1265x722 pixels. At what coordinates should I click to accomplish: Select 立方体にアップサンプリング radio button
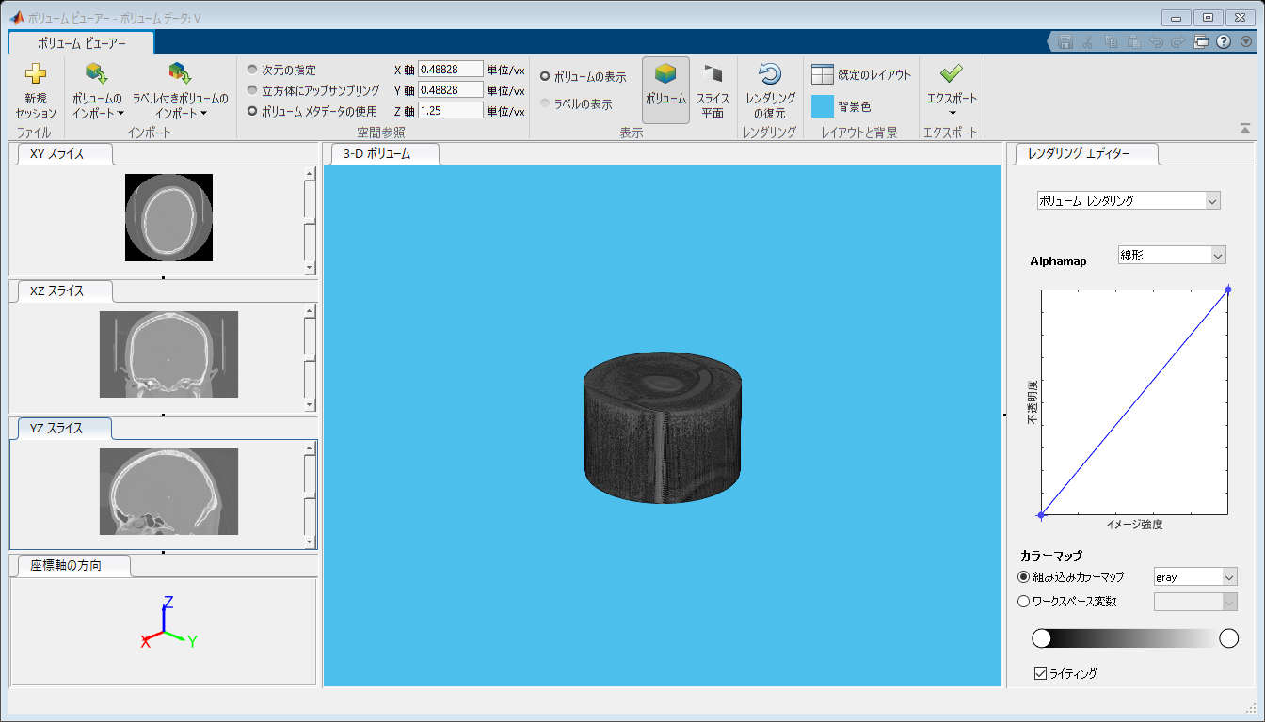pyautogui.click(x=252, y=90)
